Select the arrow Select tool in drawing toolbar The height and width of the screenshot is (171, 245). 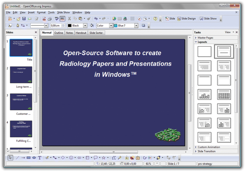10,158
